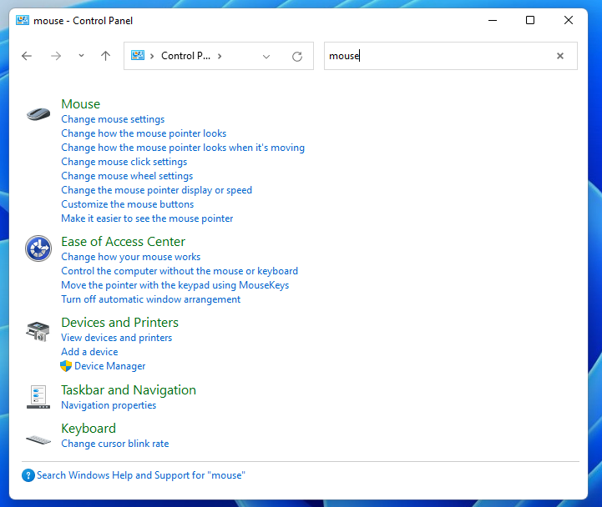Viewport: 602px width, 507px height.
Task: Open the Devices and Printers icon
Action: (x=38, y=332)
